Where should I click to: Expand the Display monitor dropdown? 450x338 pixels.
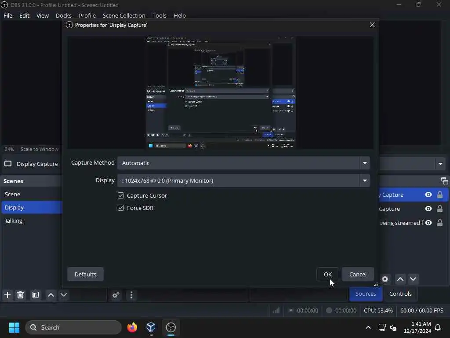pyautogui.click(x=365, y=180)
